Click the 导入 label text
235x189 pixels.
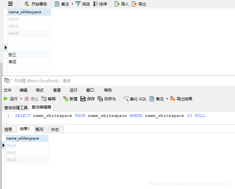point(125,4)
